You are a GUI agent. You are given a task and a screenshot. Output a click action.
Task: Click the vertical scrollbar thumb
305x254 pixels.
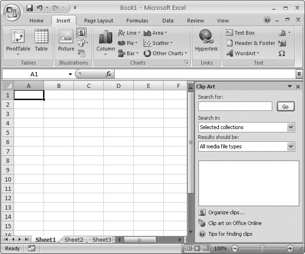pyautogui.click(x=191, y=143)
